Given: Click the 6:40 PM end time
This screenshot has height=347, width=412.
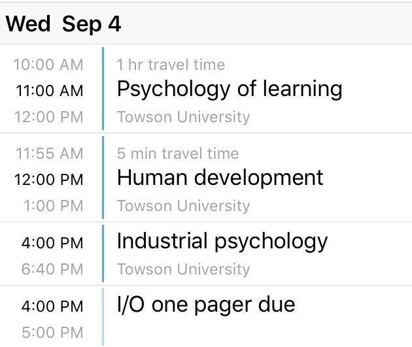Looking at the screenshot, I should click(x=52, y=269).
